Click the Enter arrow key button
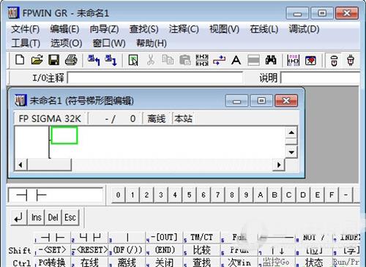The width and height of the screenshot is (366, 267). point(19,217)
